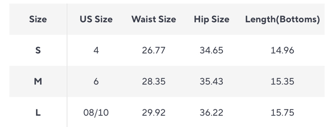
Task: Select the S size row label
Action: tap(38, 50)
